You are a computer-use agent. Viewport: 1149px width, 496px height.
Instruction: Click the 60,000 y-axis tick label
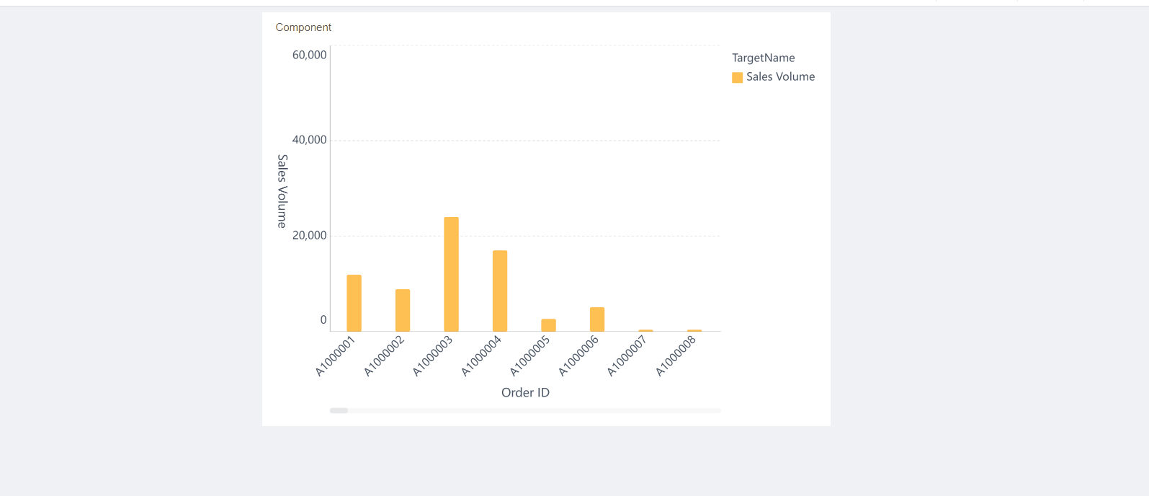pyautogui.click(x=309, y=55)
